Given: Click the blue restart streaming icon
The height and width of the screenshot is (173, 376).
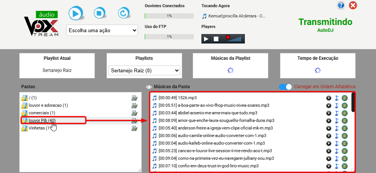Looking at the screenshot, I should click(124, 13).
